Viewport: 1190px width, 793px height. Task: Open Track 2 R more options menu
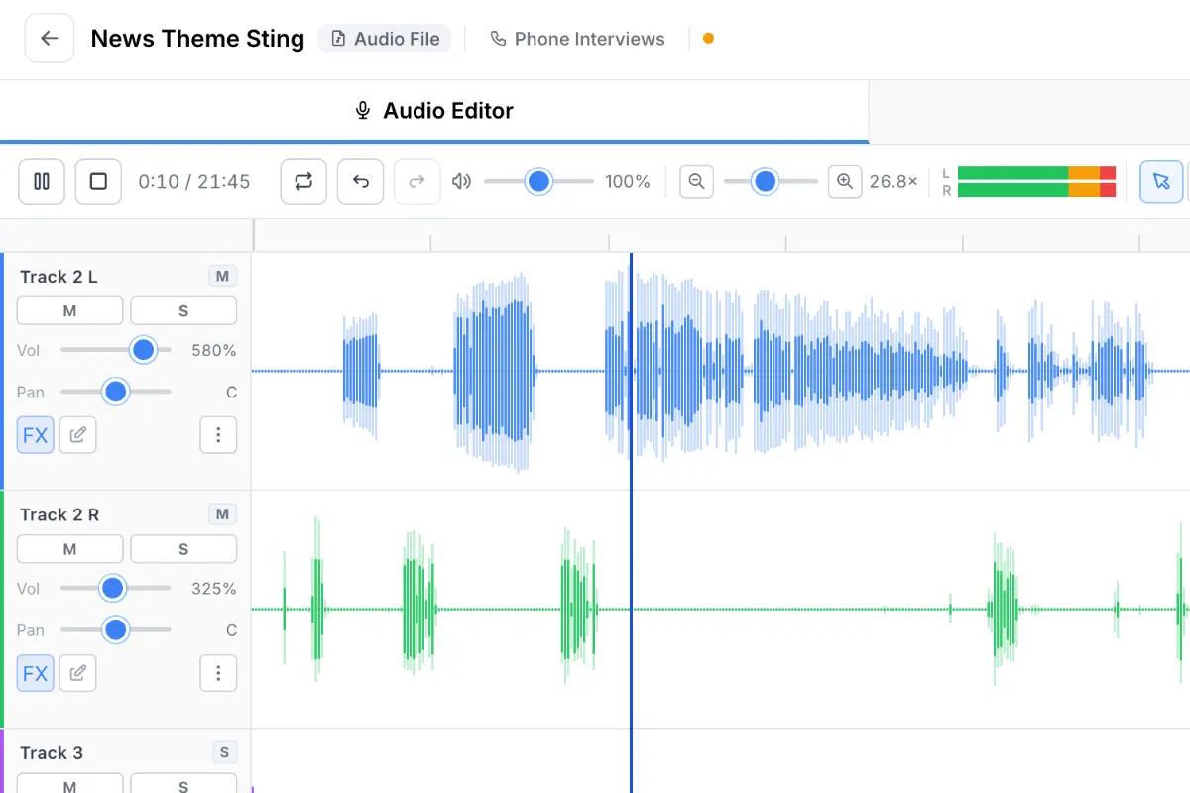(218, 673)
